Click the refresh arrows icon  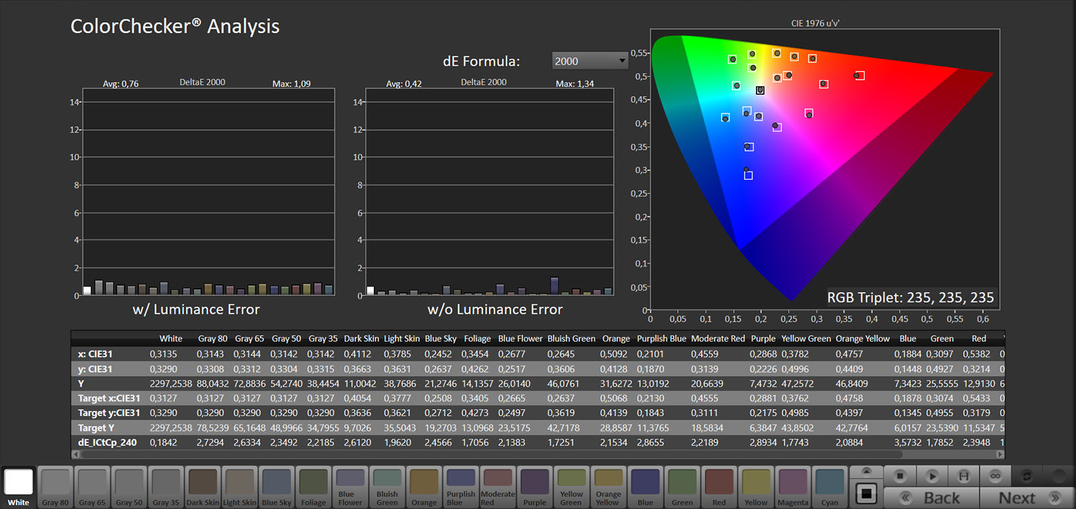click(x=1027, y=476)
